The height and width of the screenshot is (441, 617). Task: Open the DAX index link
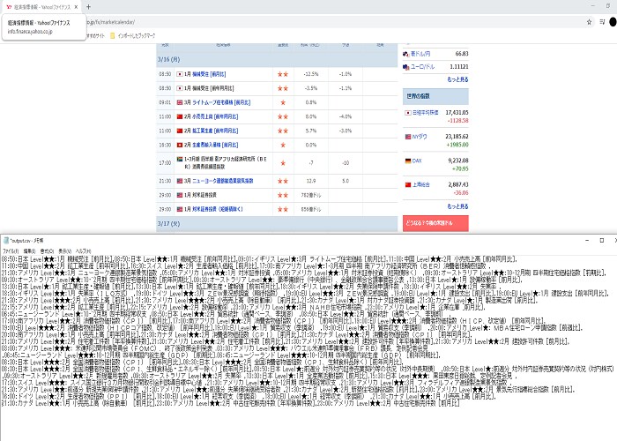point(417,161)
